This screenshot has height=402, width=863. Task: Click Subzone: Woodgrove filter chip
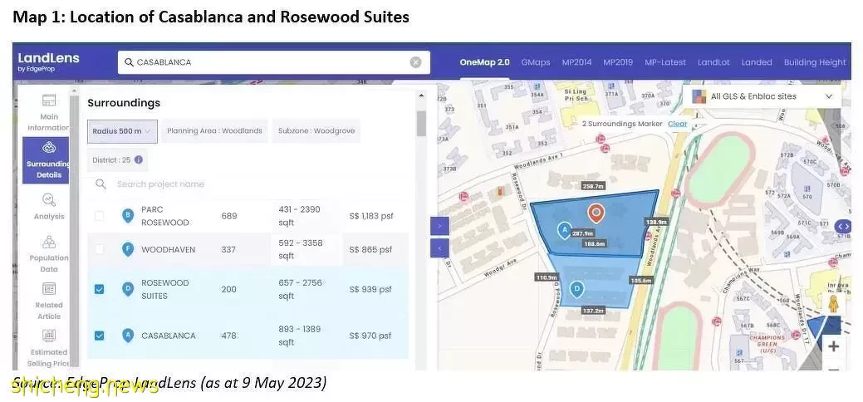pos(316,131)
